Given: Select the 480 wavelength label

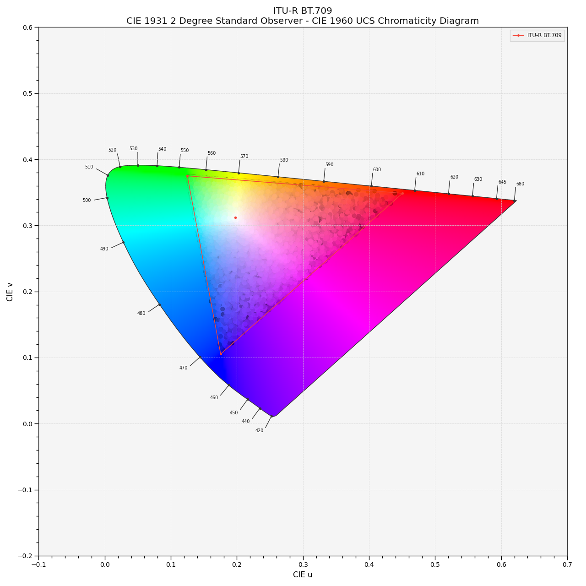Looking at the screenshot, I should pos(141,314).
